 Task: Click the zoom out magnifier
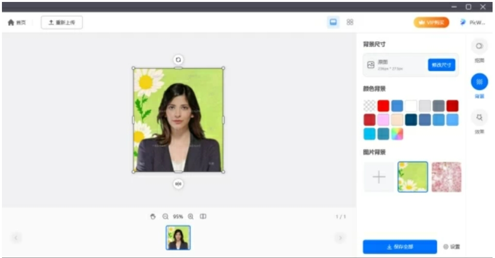point(165,217)
